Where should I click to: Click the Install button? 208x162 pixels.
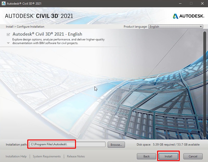168,156
